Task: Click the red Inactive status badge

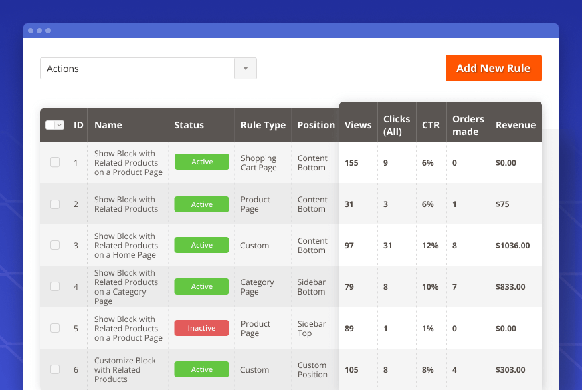Action: tap(201, 328)
